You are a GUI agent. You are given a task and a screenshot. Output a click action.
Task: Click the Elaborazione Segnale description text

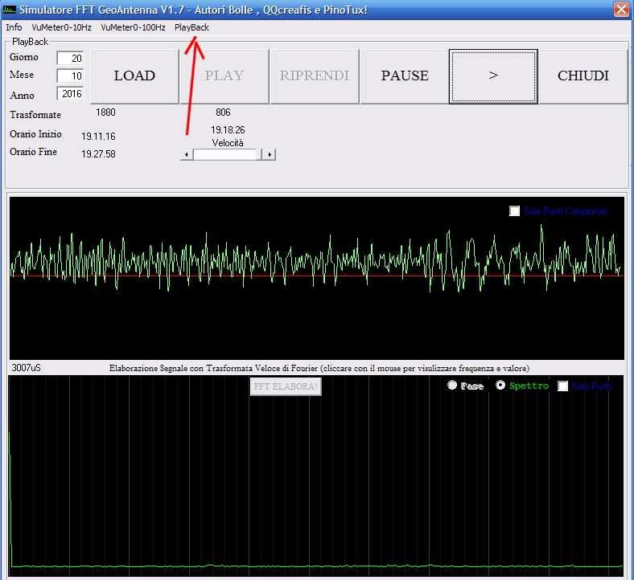coord(319,368)
